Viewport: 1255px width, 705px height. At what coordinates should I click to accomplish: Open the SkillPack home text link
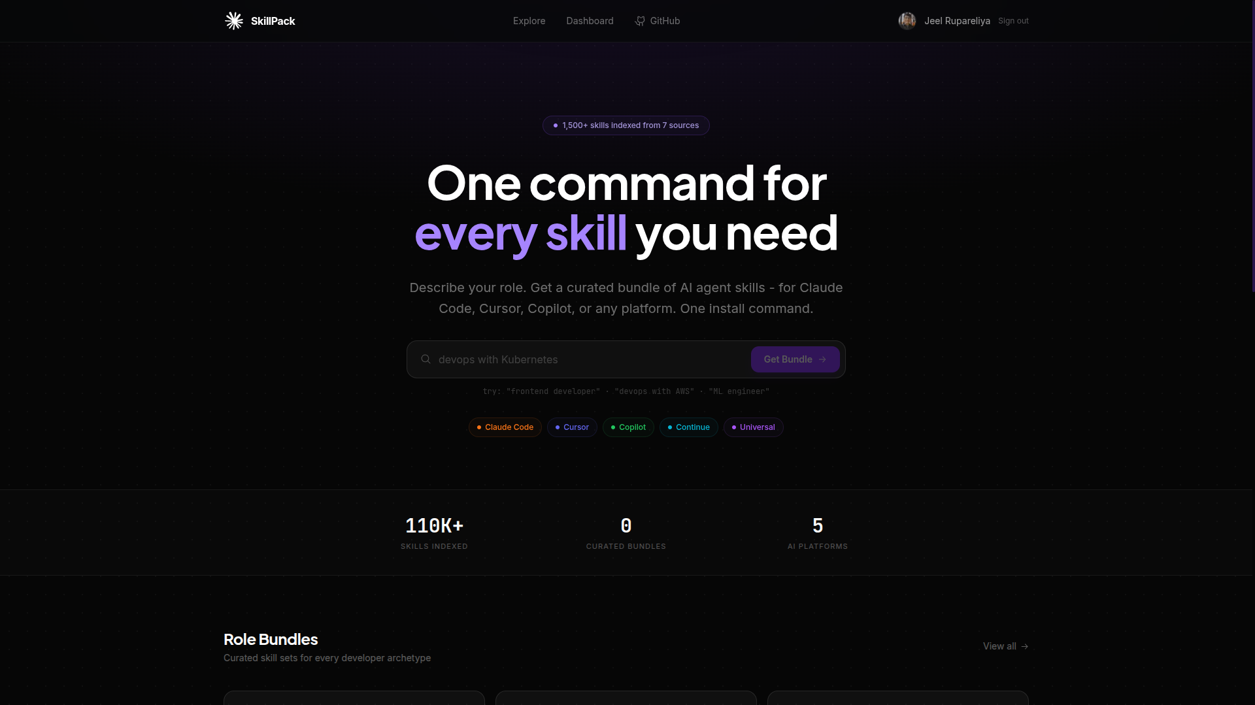(x=273, y=21)
